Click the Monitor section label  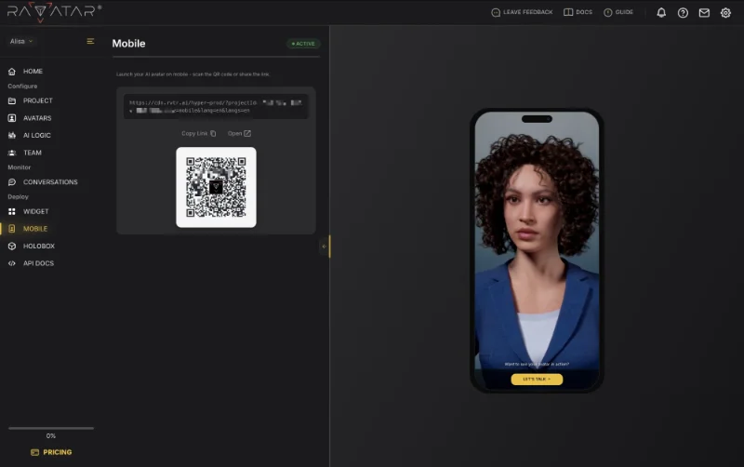(19, 167)
